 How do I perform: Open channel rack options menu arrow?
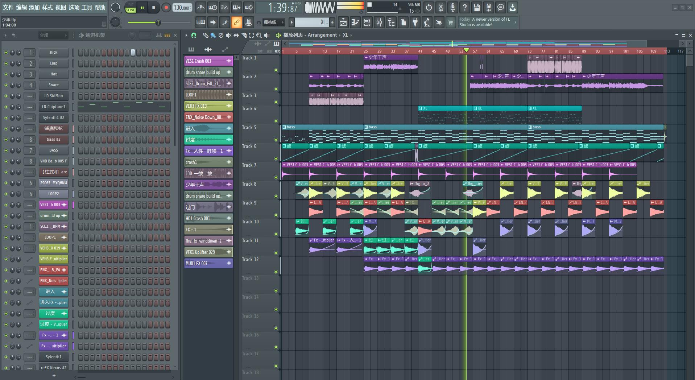click(5, 35)
